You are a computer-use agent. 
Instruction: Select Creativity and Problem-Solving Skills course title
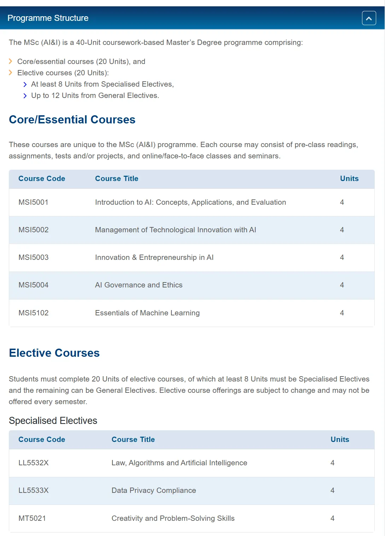pyautogui.click(x=173, y=518)
